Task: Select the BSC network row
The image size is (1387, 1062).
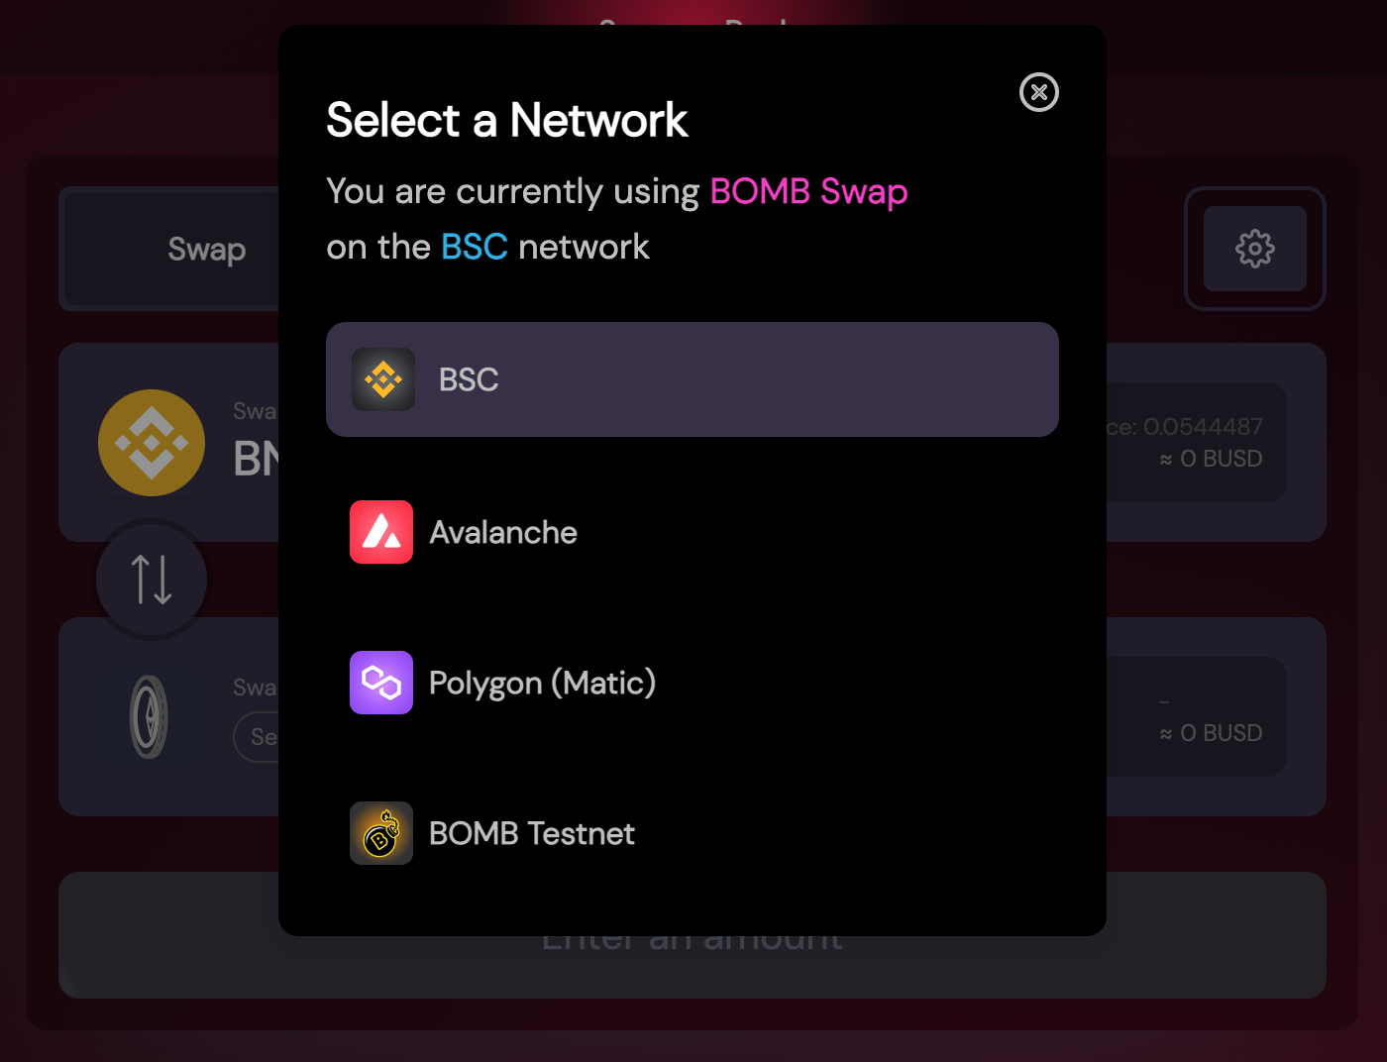Action: (x=693, y=379)
